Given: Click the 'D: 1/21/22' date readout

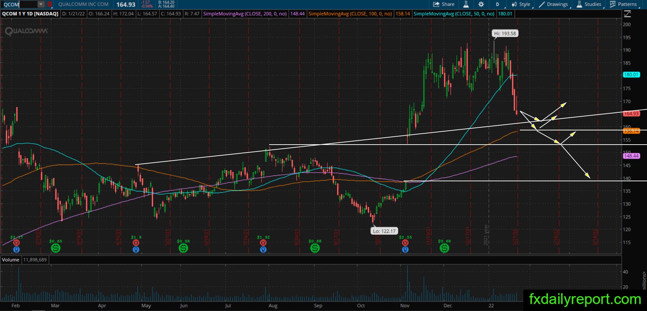Looking at the screenshot, I should [x=73, y=14].
